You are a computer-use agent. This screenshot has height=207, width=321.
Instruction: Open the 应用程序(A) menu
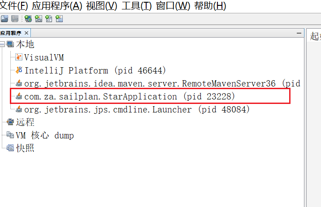[x=57, y=6]
